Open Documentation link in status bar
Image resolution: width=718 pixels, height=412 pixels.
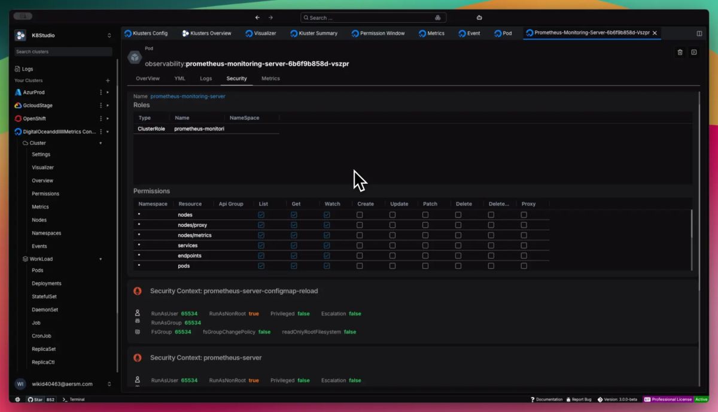coord(546,399)
